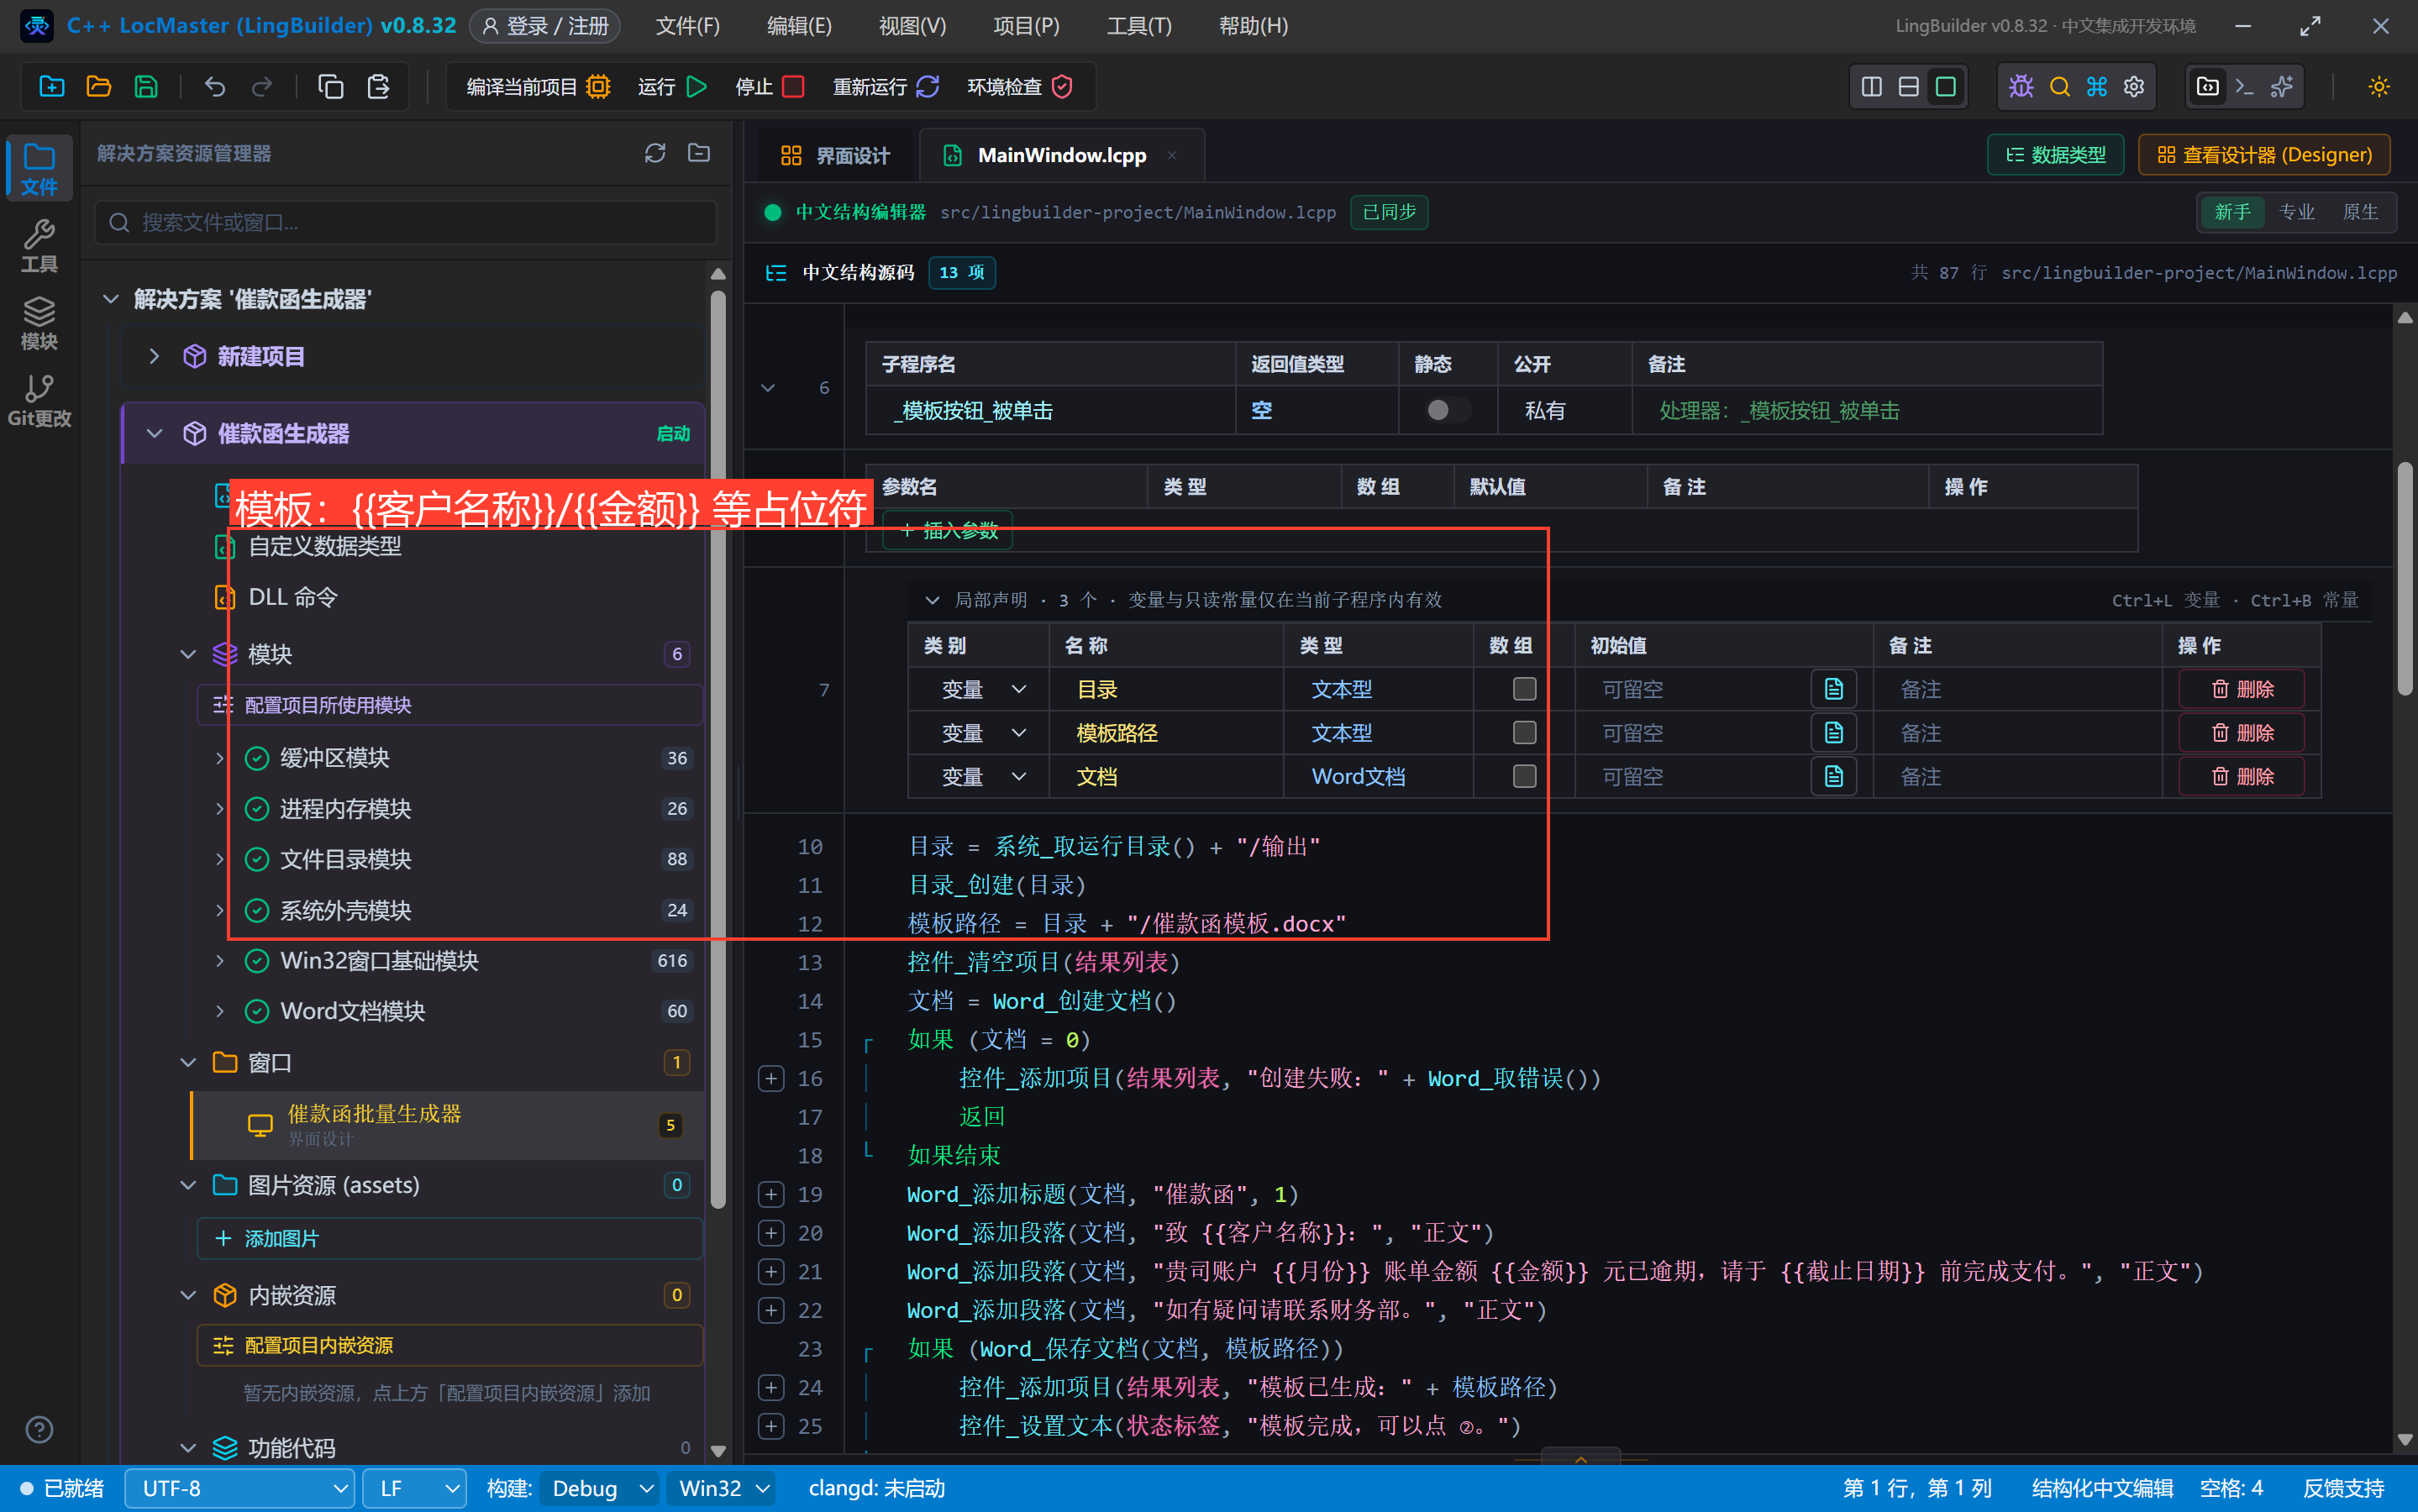Delete the 模板路径 variable row
The image size is (2418, 1512).
click(x=2242, y=733)
